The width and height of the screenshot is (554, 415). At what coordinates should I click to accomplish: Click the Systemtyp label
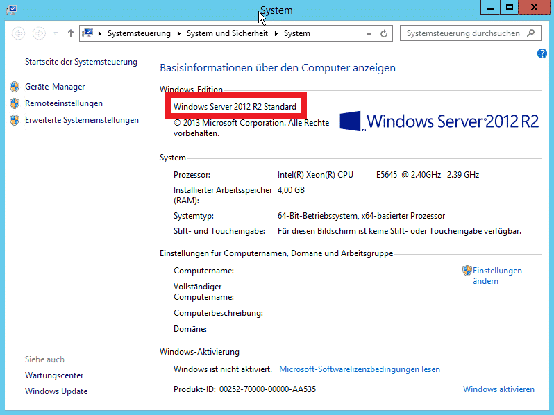(x=194, y=216)
